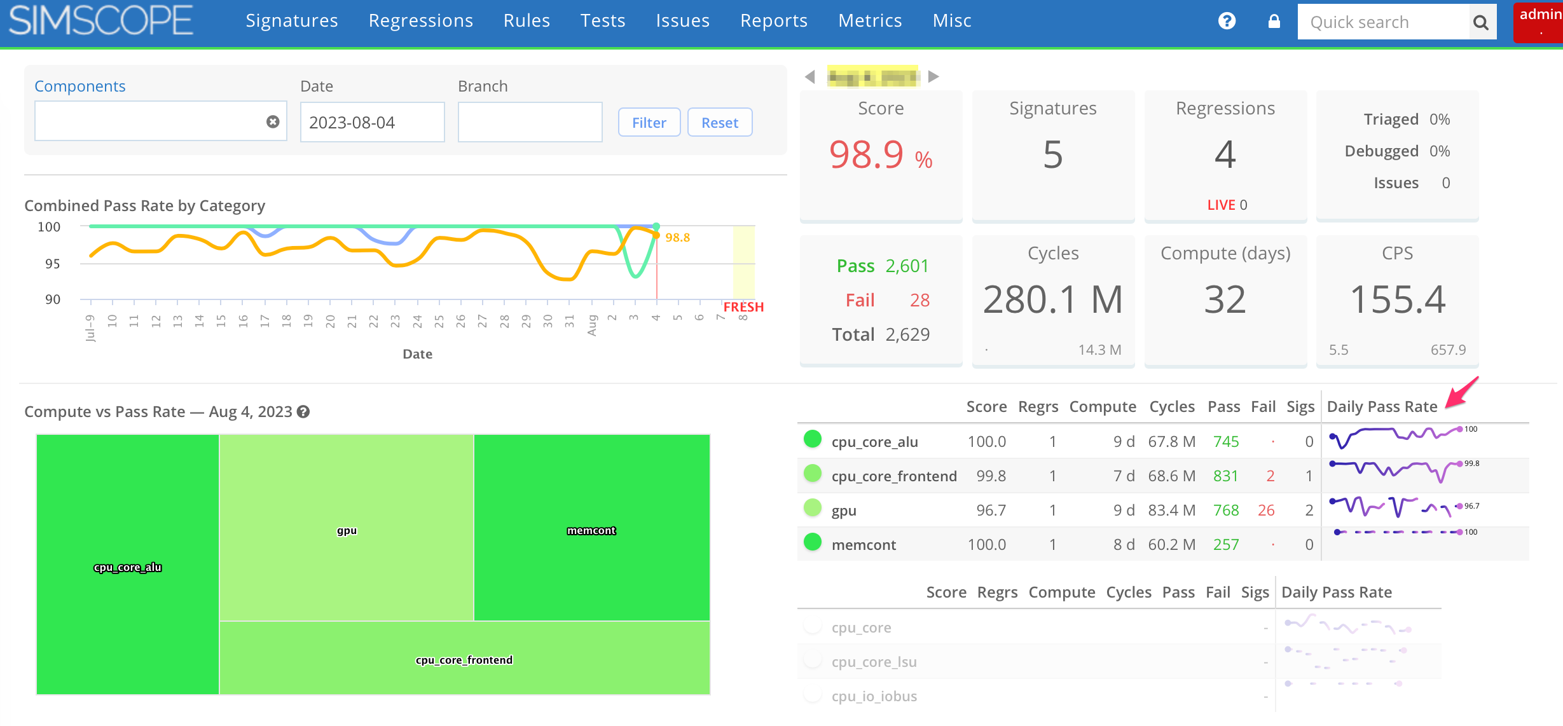Click the Fail 28 value
This screenshot has width=1563, height=726.
click(x=919, y=300)
